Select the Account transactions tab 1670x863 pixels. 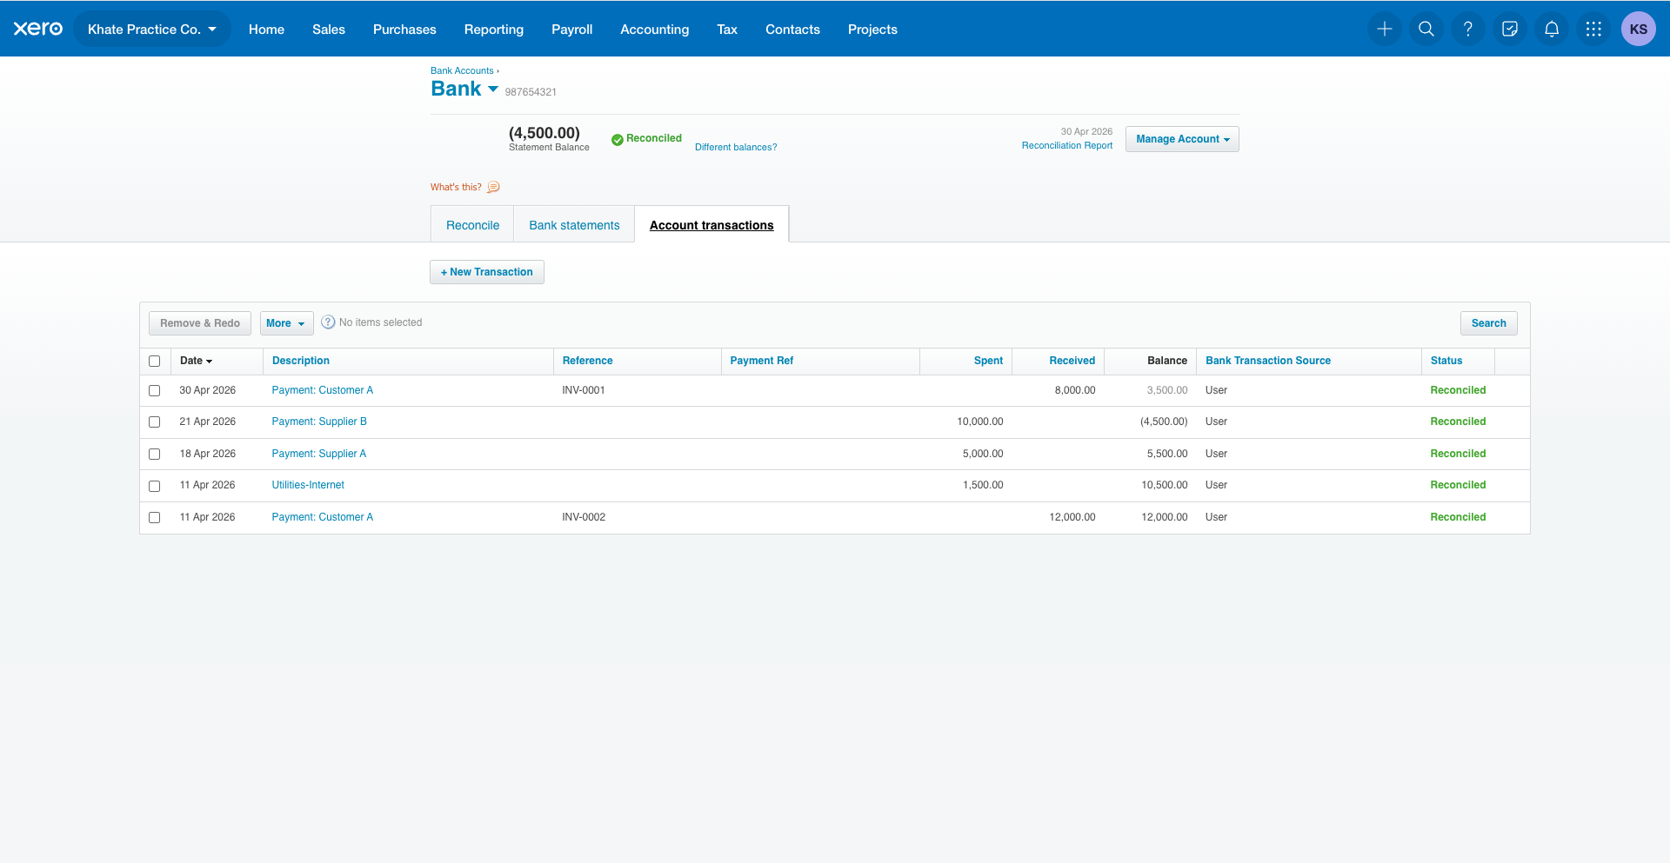711,224
